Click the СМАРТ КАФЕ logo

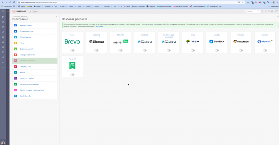click(x=19, y=11)
